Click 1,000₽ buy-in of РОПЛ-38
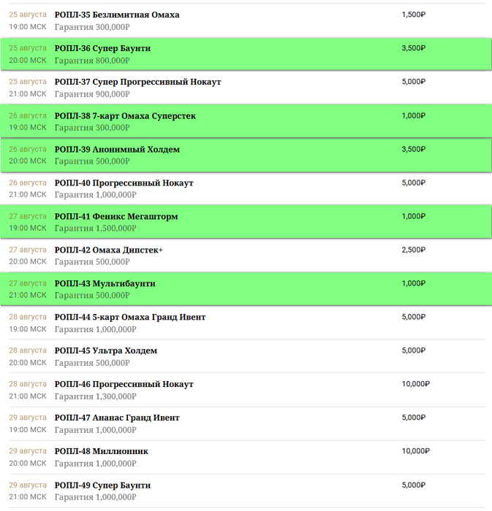The height and width of the screenshot is (511, 492). click(413, 115)
